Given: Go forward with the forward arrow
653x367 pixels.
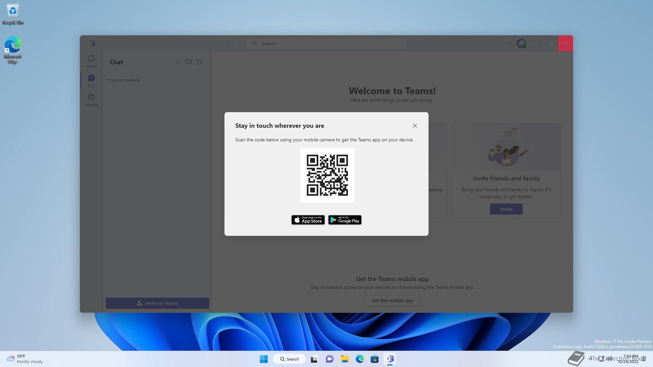Looking at the screenshot, I should pyautogui.click(x=239, y=43).
